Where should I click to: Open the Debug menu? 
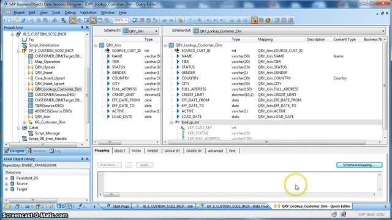[70, 12]
